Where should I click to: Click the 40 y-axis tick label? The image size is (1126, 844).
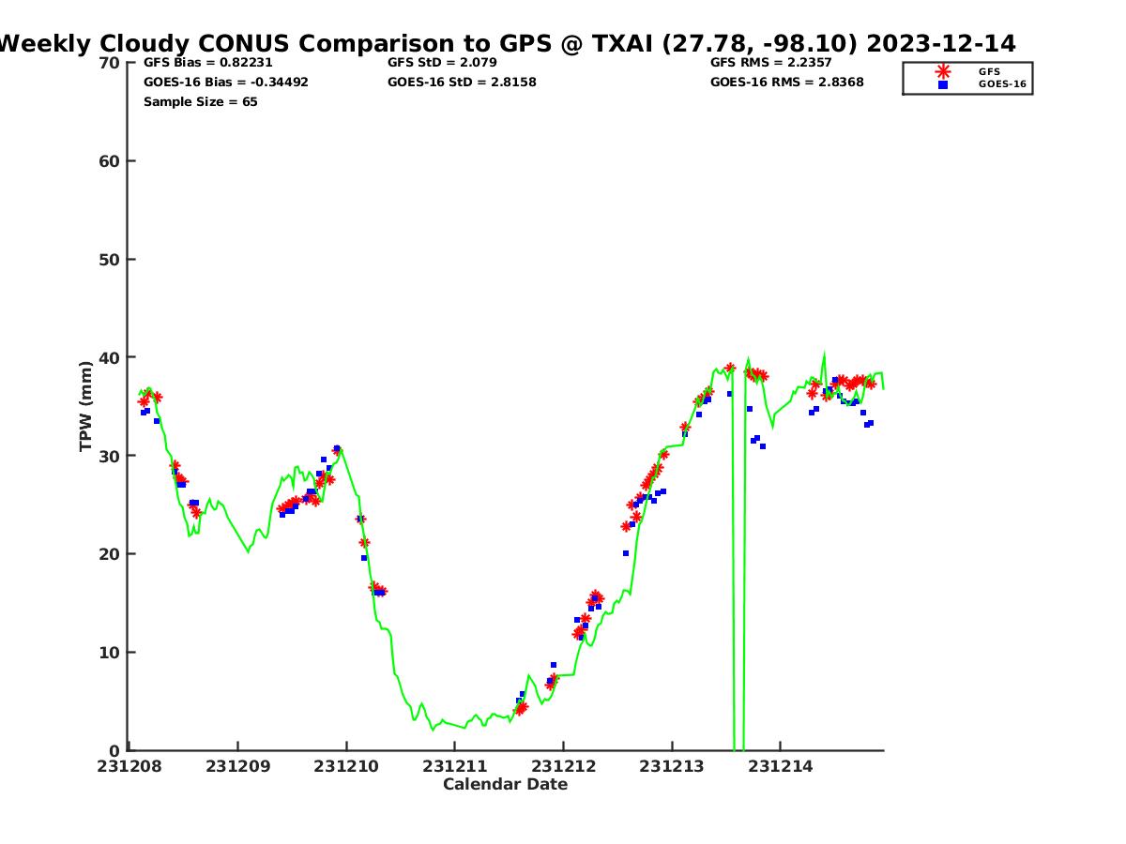pyautogui.click(x=110, y=357)
